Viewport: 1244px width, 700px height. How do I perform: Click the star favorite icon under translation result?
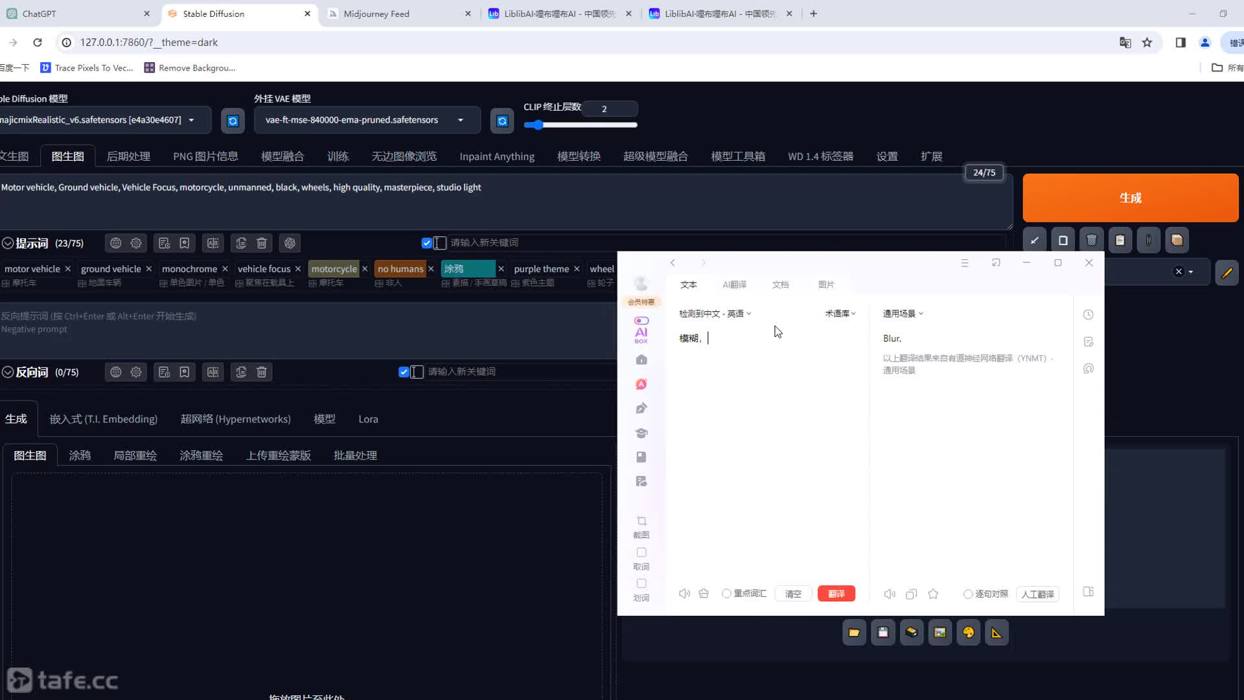pos(933,594)
